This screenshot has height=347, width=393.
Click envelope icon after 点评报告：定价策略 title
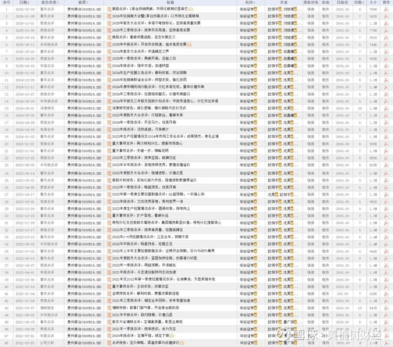click(x=182, y=343)
